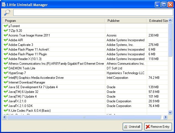The image size is (175, 133).
Task: Click the Uninstall button
Action: [x=132, y=127]
